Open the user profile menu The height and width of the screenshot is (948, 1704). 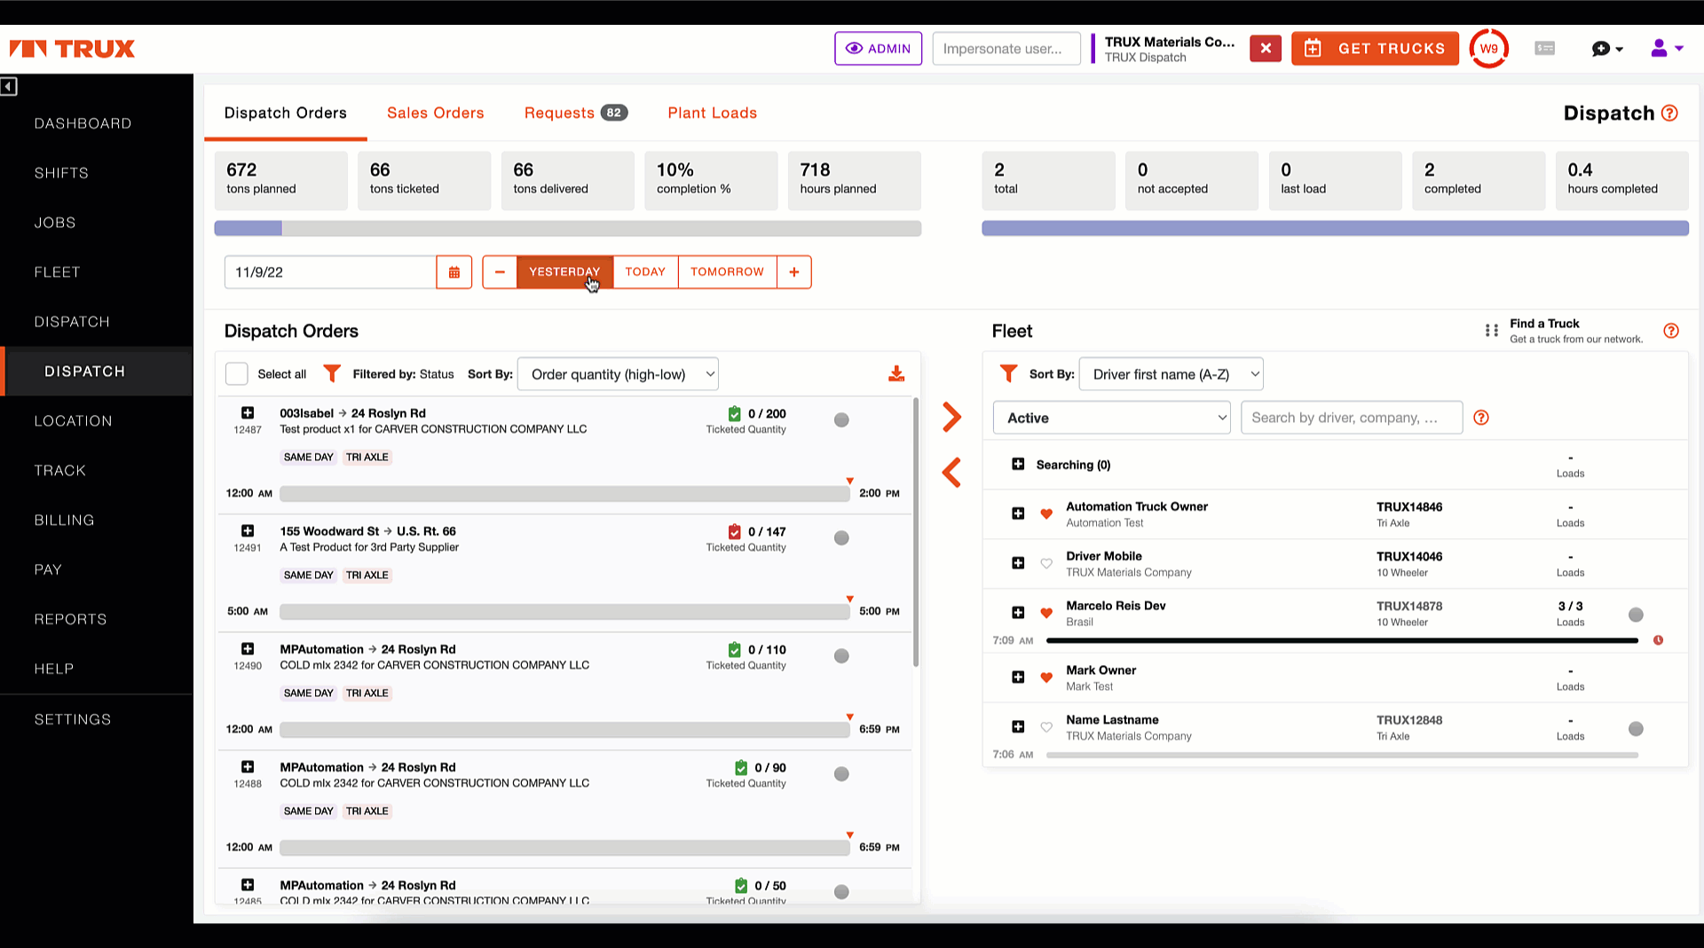(x=1667, y=49)
